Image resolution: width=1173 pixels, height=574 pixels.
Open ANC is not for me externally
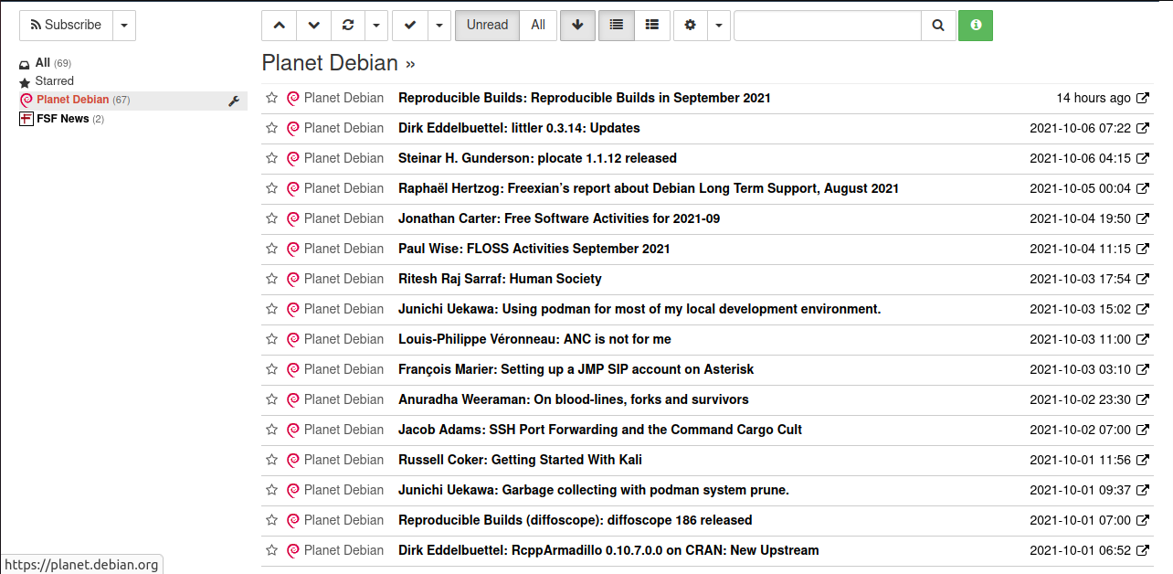(1142, 339)
